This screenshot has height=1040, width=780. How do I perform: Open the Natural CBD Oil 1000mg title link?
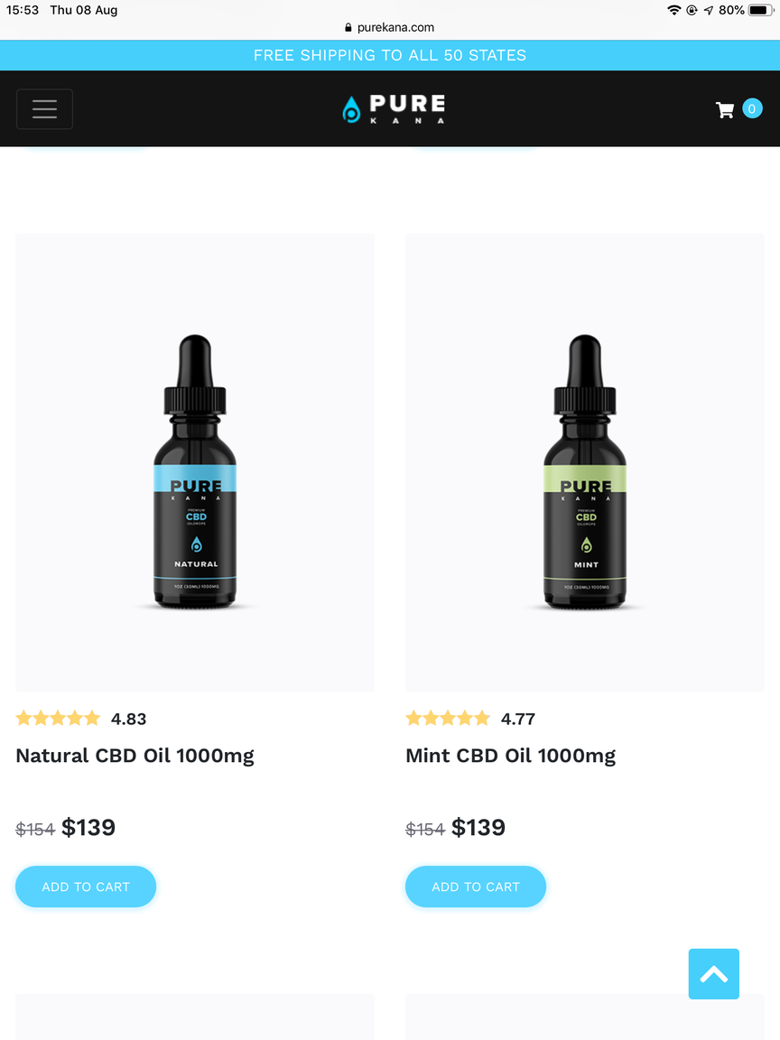click(x=135, y=757)
